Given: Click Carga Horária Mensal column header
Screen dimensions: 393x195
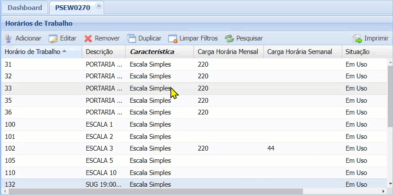Looking at the screenshot, I should (228, 52).
